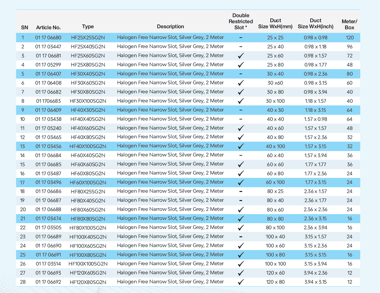Click the meter/box value 80
This screenshot has width=380, height=293.
pyautogui.click(x=350, y=74)
